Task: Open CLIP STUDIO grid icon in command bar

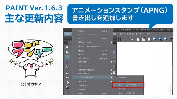Action: (119, 39)
